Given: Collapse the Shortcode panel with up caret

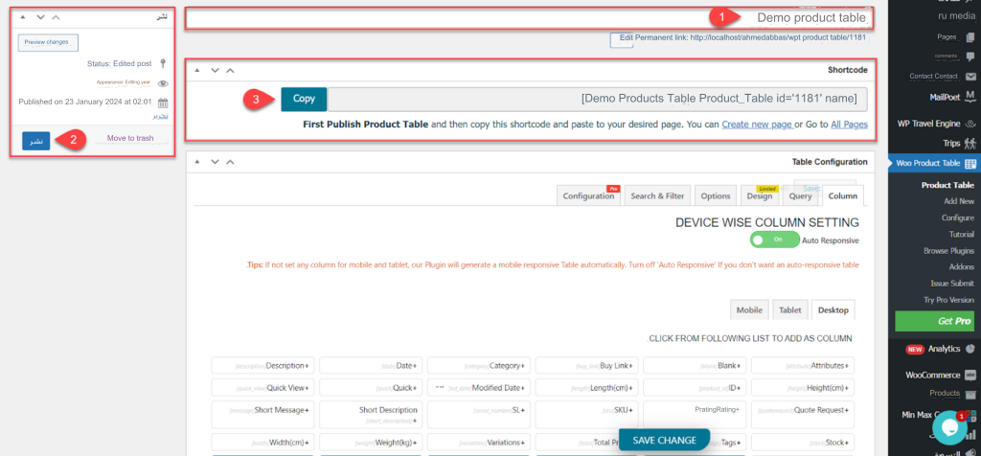Looking at the screenshot, I should coord(230,71).
